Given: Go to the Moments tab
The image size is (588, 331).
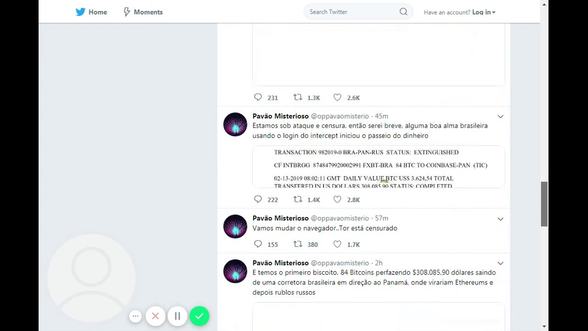Looking at the screenshot, I should point(143,12).
